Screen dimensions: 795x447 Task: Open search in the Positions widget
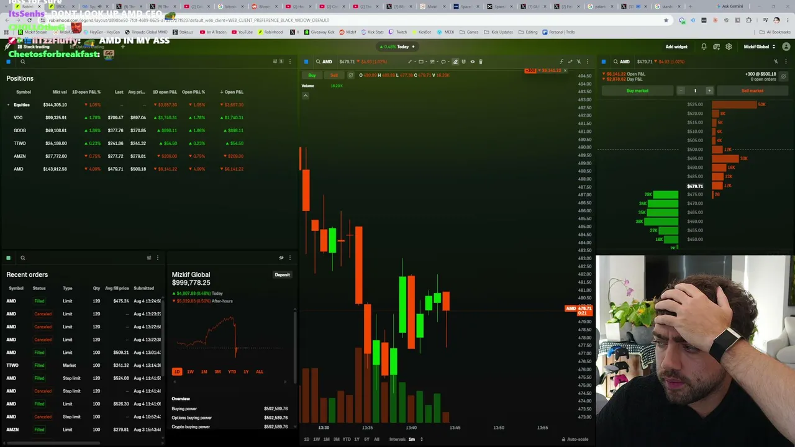(23, 61)
